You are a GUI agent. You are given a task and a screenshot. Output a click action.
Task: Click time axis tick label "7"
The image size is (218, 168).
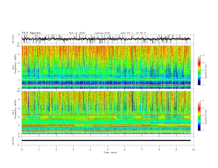pos(142,150)
